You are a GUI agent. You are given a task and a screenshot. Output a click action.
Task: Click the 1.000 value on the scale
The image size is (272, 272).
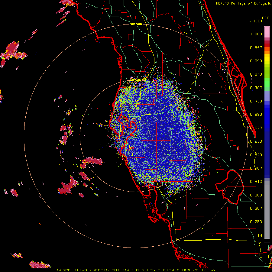(256, 34)
